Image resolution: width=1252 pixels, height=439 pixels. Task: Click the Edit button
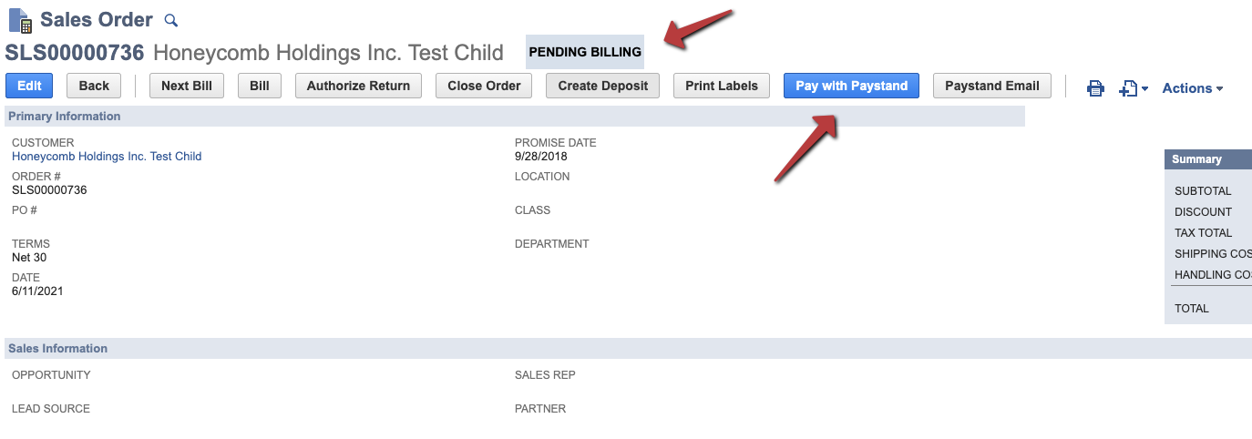pos(29,86)
